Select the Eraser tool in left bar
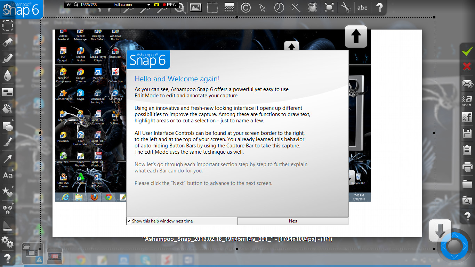 click(x=8, y=42)
